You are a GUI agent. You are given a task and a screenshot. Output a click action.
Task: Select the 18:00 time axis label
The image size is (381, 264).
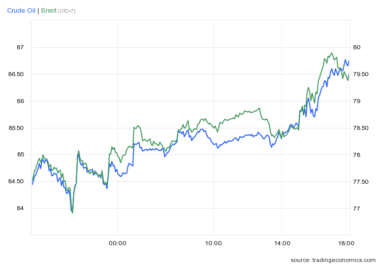(345, 243)
